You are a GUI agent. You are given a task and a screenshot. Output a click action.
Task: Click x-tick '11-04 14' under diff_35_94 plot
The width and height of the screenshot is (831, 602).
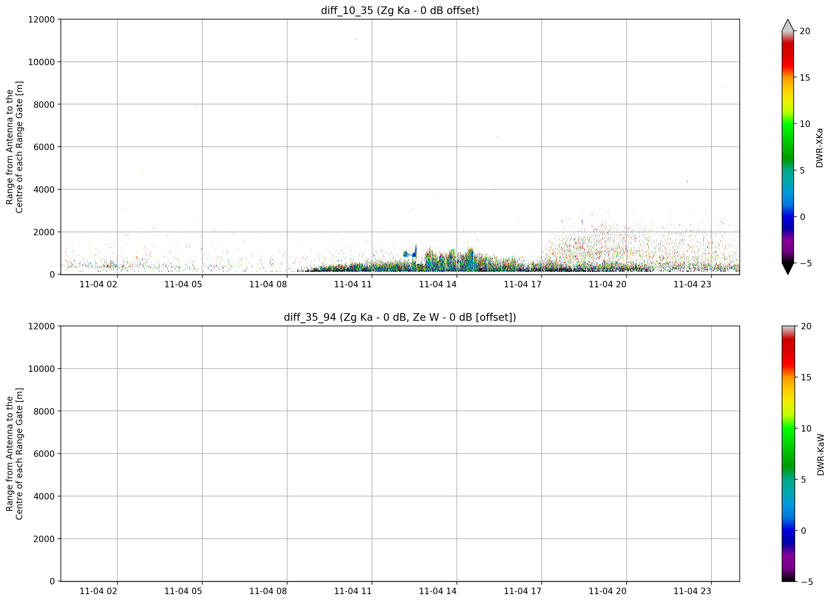click(438, 591)
